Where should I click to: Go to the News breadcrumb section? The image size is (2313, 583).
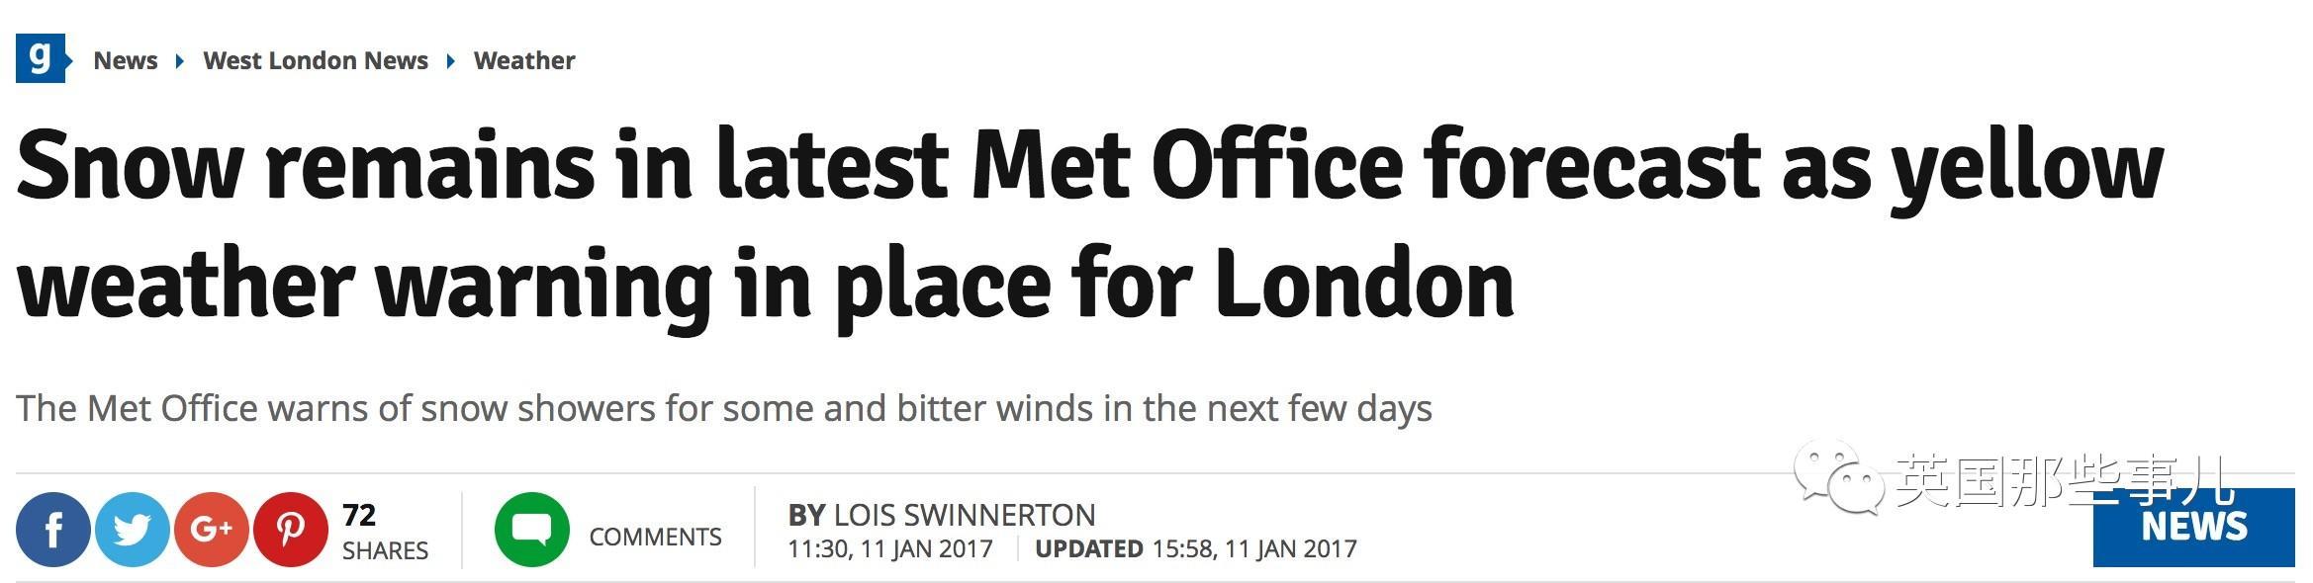(126, 60)
